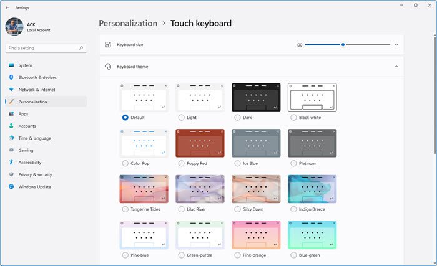
Task: Click the Personalization breadcrumb link
Action: click(128, 23)
